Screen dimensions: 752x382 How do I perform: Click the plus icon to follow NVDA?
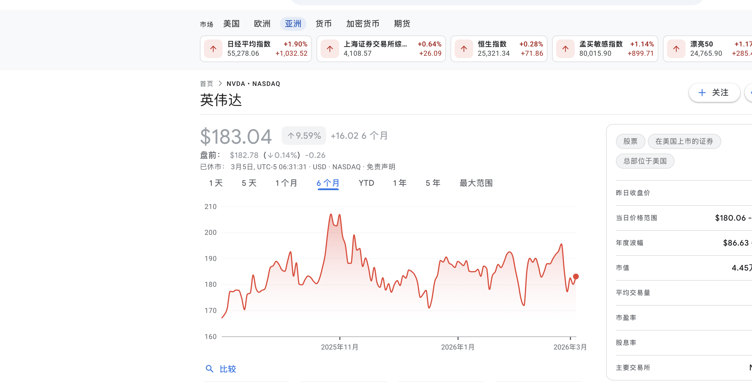click(x=702, y=93)
